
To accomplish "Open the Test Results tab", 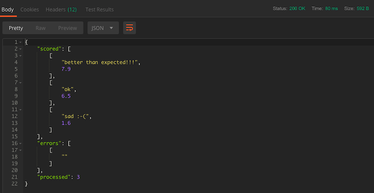I will (100, 9).
